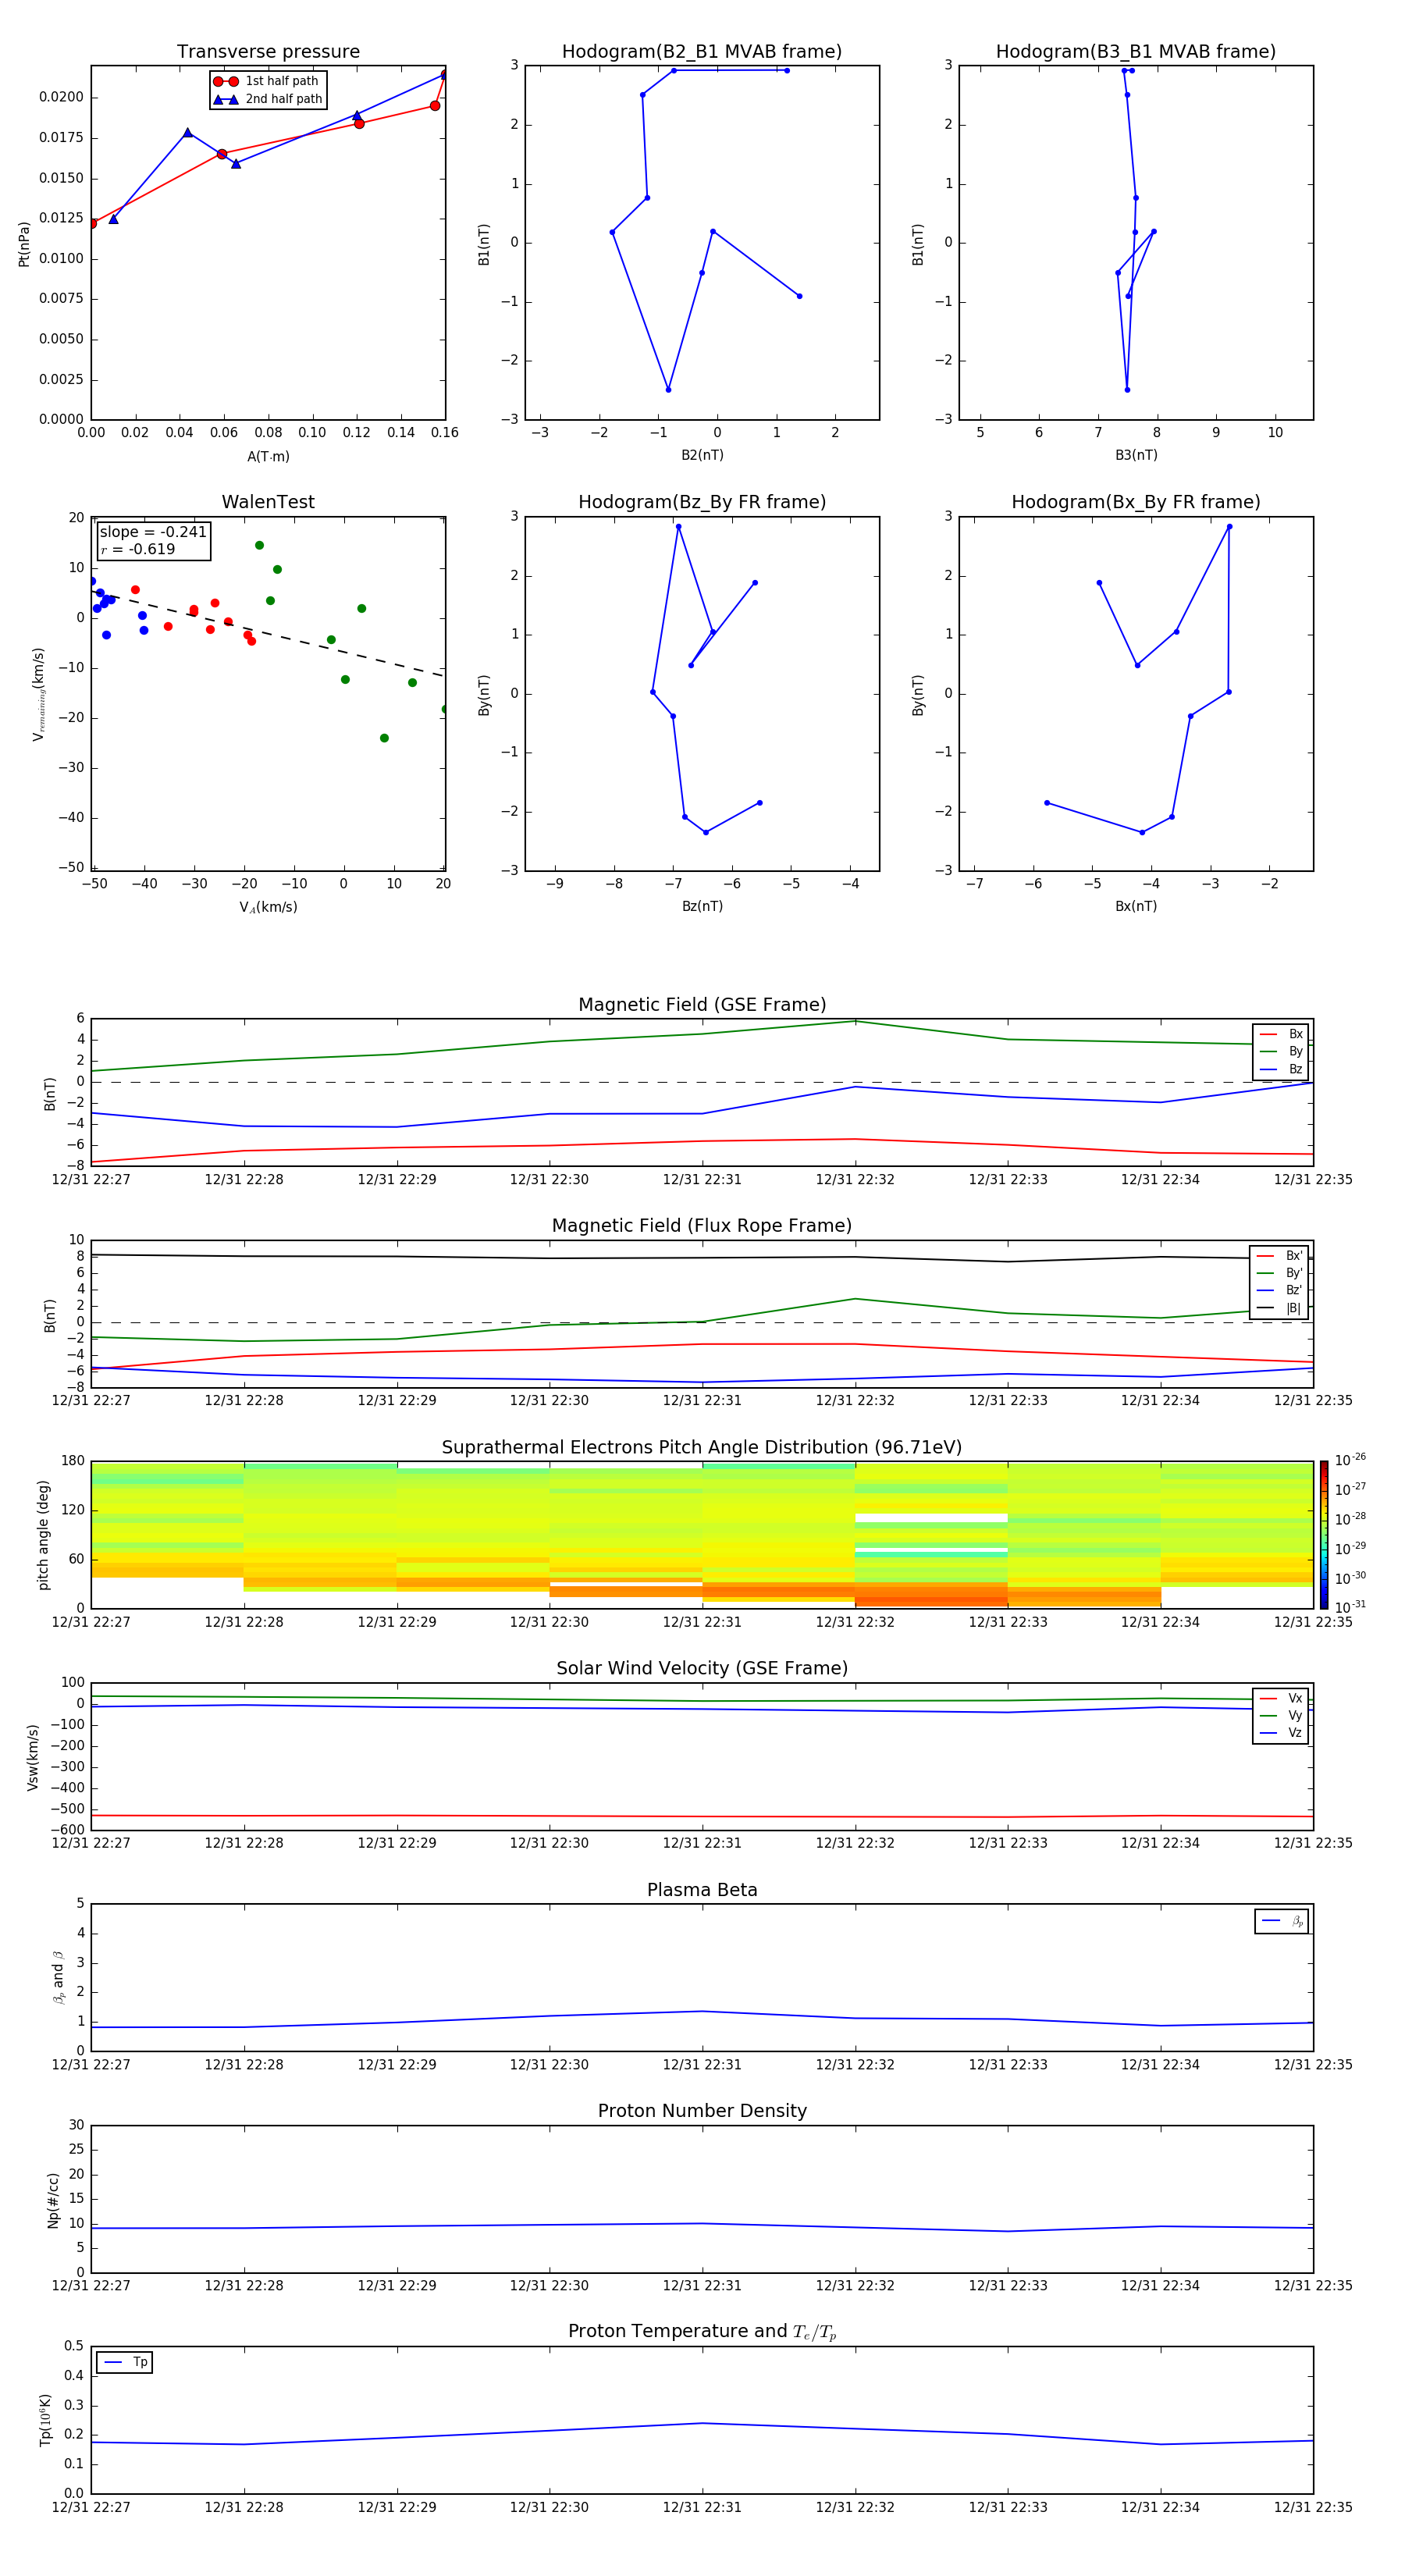Click the Suprathermal Electrons Pitch Angle Distribution title
The height and width of the screenshot is (2576, 1405).
coord(702,1448)
